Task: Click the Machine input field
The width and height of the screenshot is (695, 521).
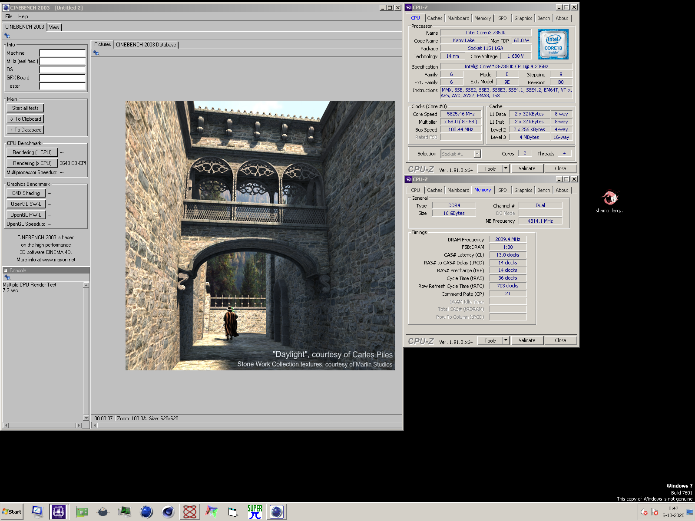Action: 63,53
